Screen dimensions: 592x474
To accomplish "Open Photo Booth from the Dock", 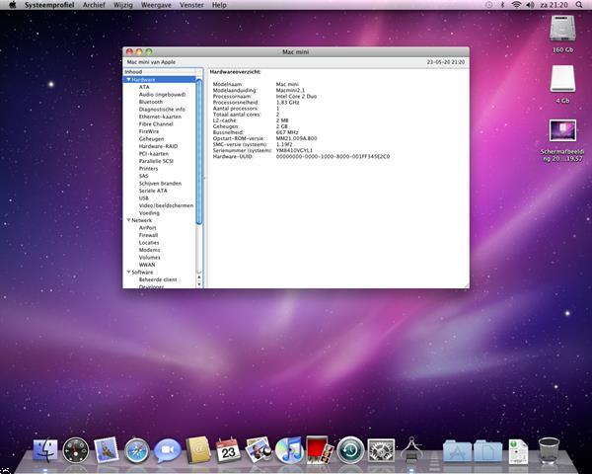I will click(x=320, y=449).
